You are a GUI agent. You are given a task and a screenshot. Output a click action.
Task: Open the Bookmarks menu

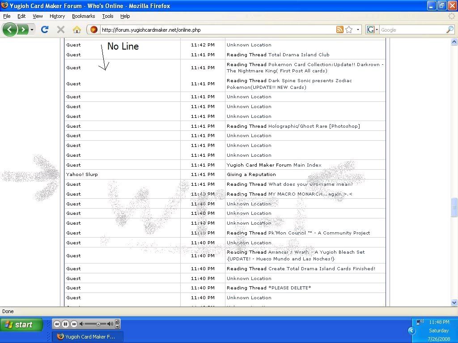pos(83,16)
